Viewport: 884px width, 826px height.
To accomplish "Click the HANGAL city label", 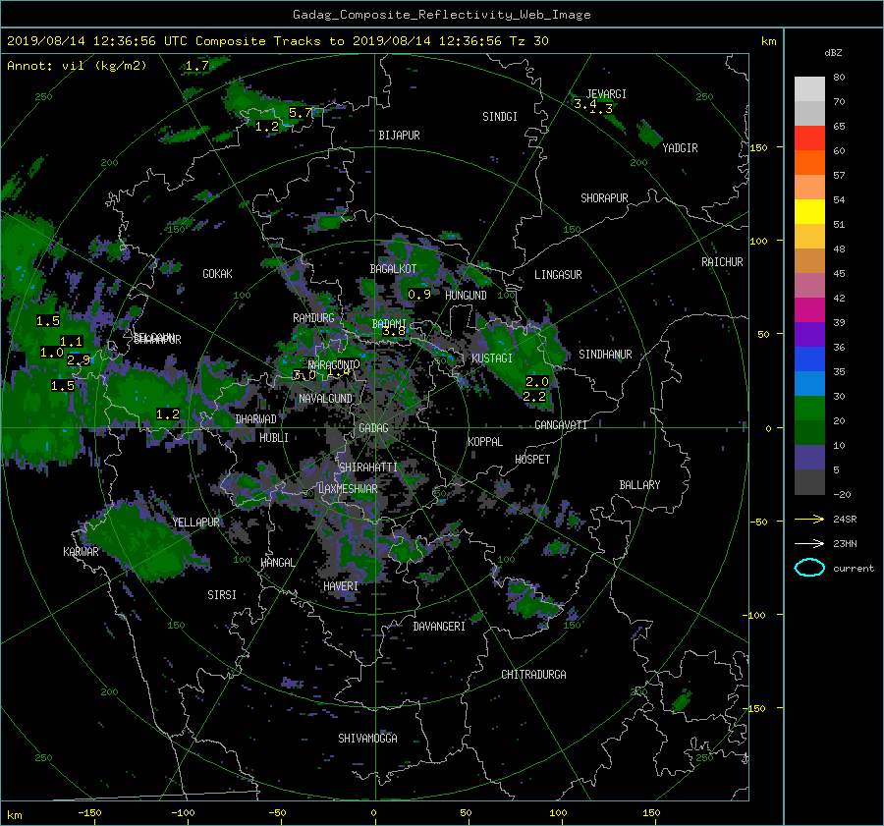I will pyautogui.click(x=277, y=563).
